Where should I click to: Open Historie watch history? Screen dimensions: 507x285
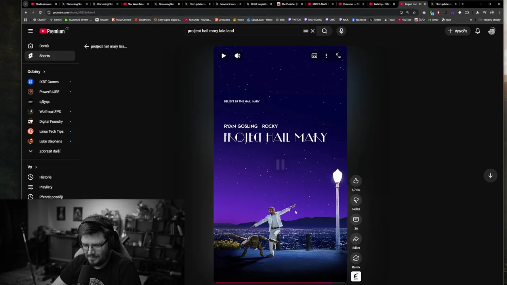coord(50,177)
